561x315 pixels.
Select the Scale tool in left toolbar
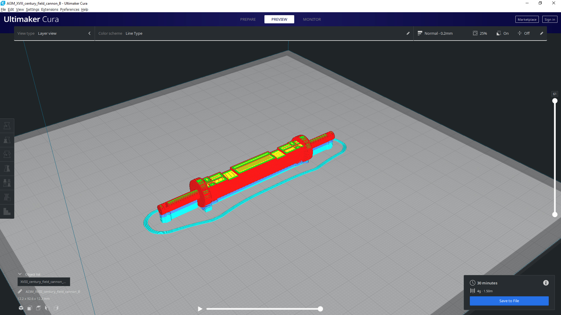[x=7, y=140]
